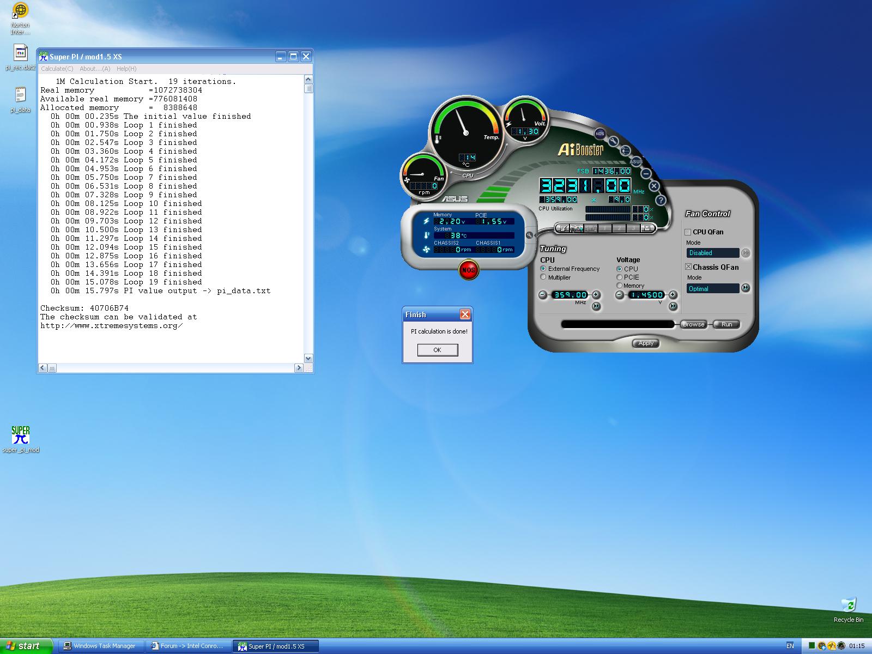Click the Super PI horizontal scroll right arrow

coord(298,368)
